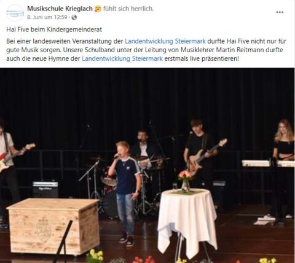Click the "fühlt sich herrlich" feeling text
295x263 pixels.
[128, 9]
